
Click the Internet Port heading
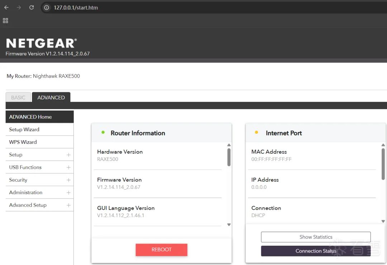[x=283, y=133]
